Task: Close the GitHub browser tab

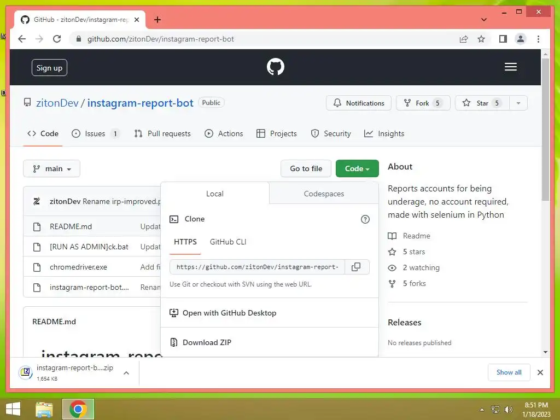Action: [x=136, y=20]
